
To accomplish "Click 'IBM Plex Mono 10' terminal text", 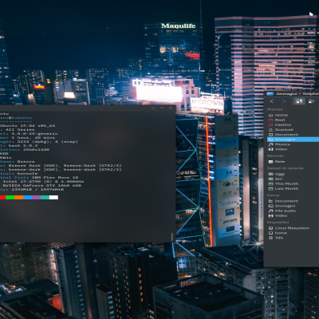I will [x=55, y=178].
